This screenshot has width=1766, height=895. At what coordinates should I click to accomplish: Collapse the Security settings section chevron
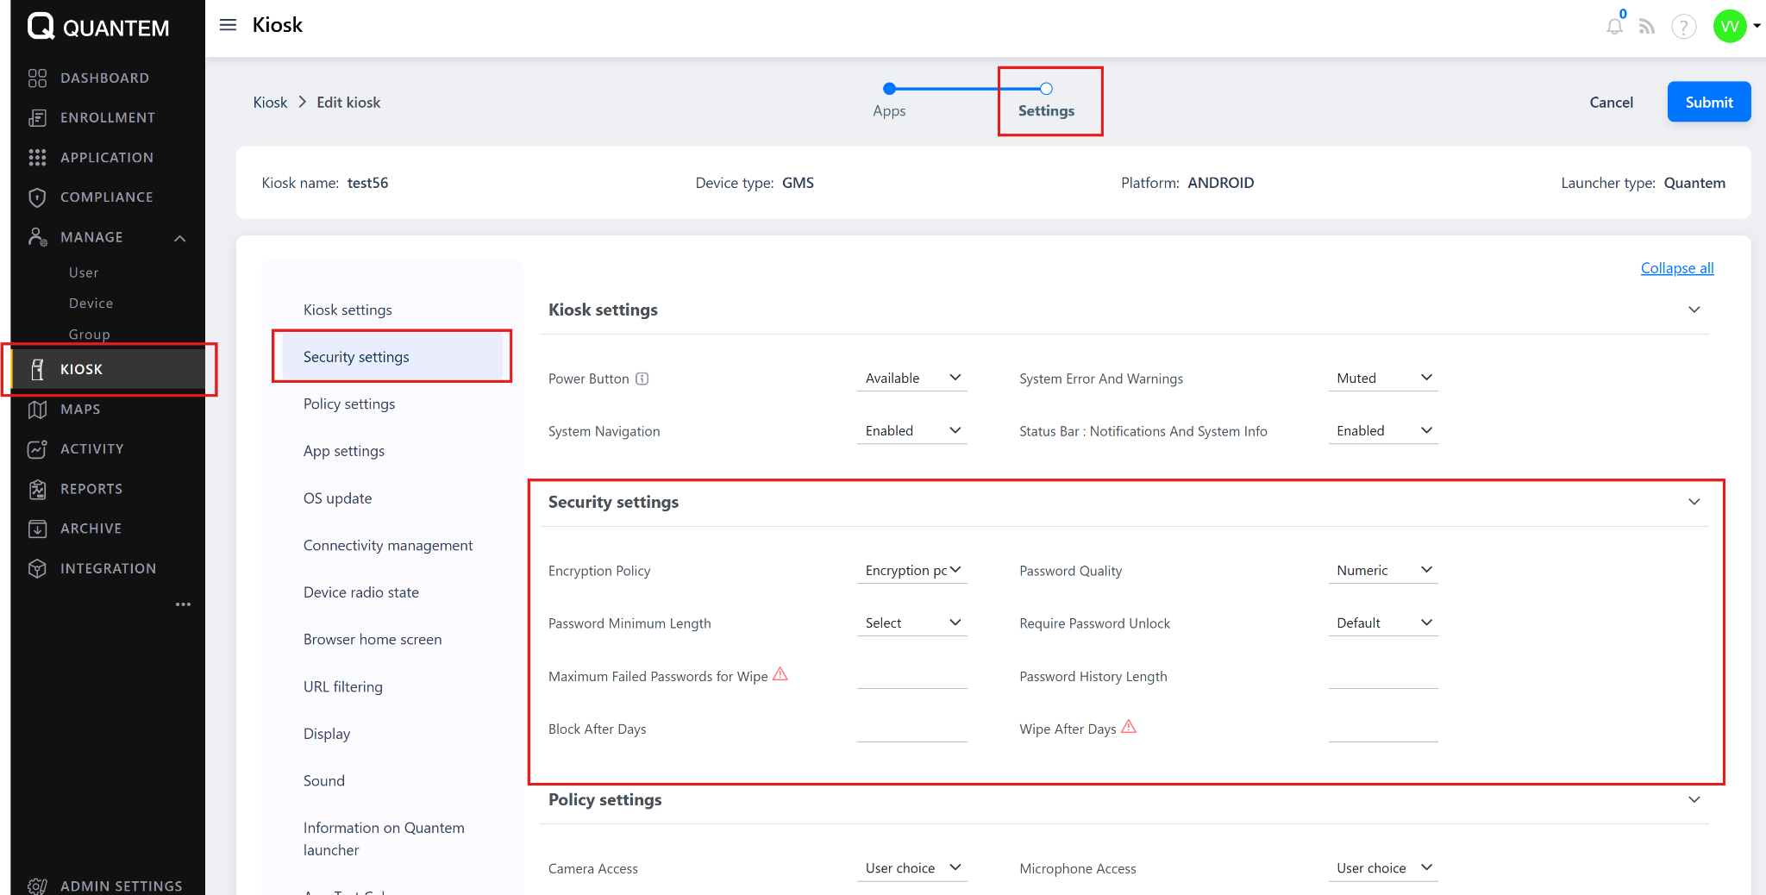(x=1694, y=502)
